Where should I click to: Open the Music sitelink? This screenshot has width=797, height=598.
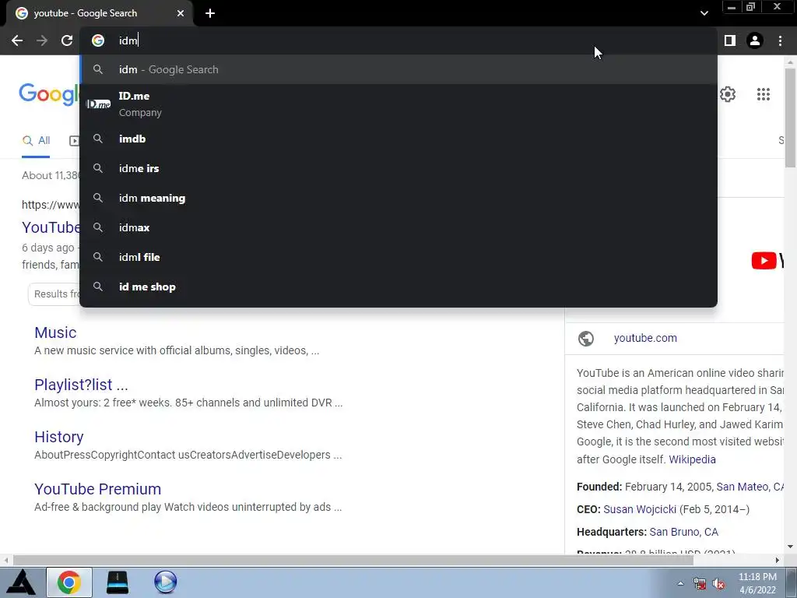55,332
